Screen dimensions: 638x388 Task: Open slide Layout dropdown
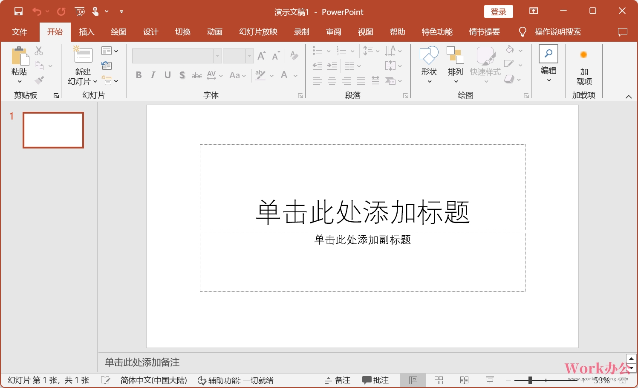pyautogui.click(x=110, y=51)
